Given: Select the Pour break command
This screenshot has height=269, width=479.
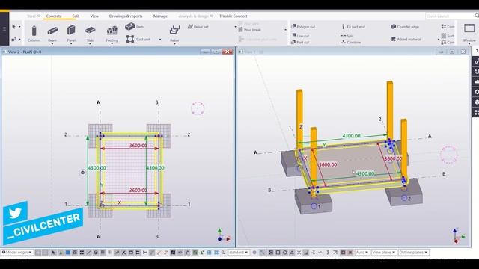Looking at the screenshot, I should pos(249,30).
